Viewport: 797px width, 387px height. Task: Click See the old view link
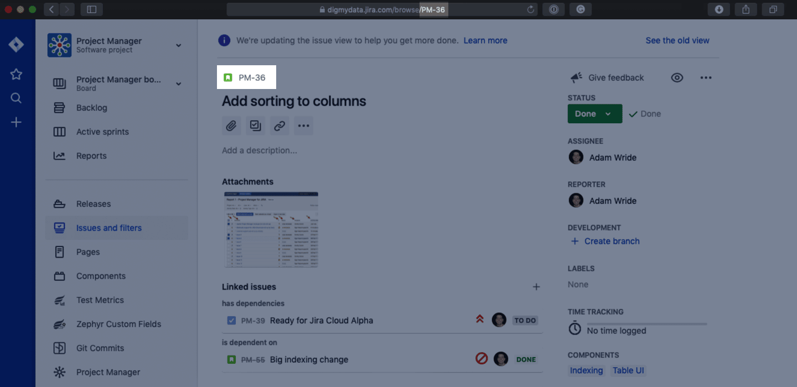pyautogui.click(x=677, y=40)
